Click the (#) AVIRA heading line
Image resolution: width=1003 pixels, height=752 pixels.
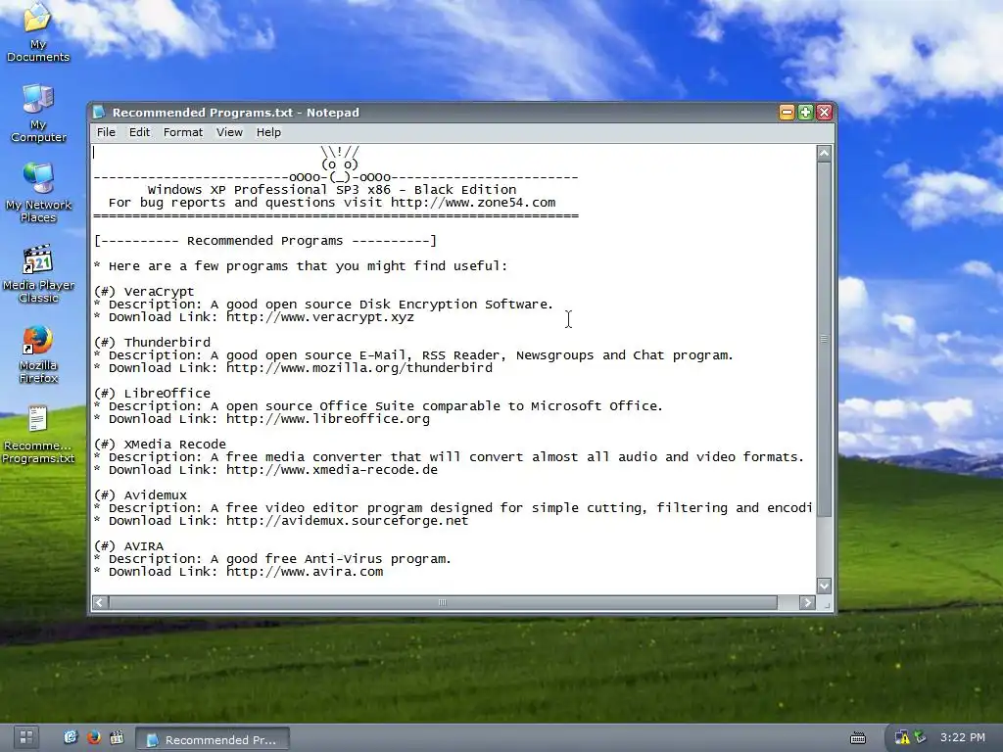[x=128, y=546]
